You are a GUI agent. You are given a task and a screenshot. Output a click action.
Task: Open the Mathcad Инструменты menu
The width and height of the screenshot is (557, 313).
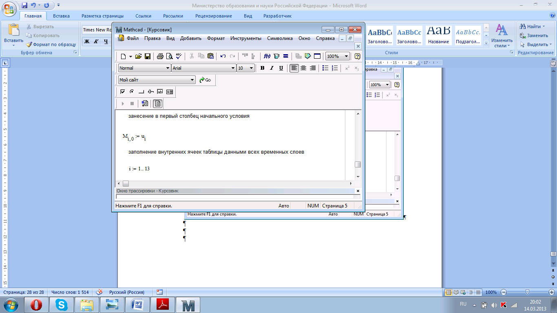[x=245, y=38]
